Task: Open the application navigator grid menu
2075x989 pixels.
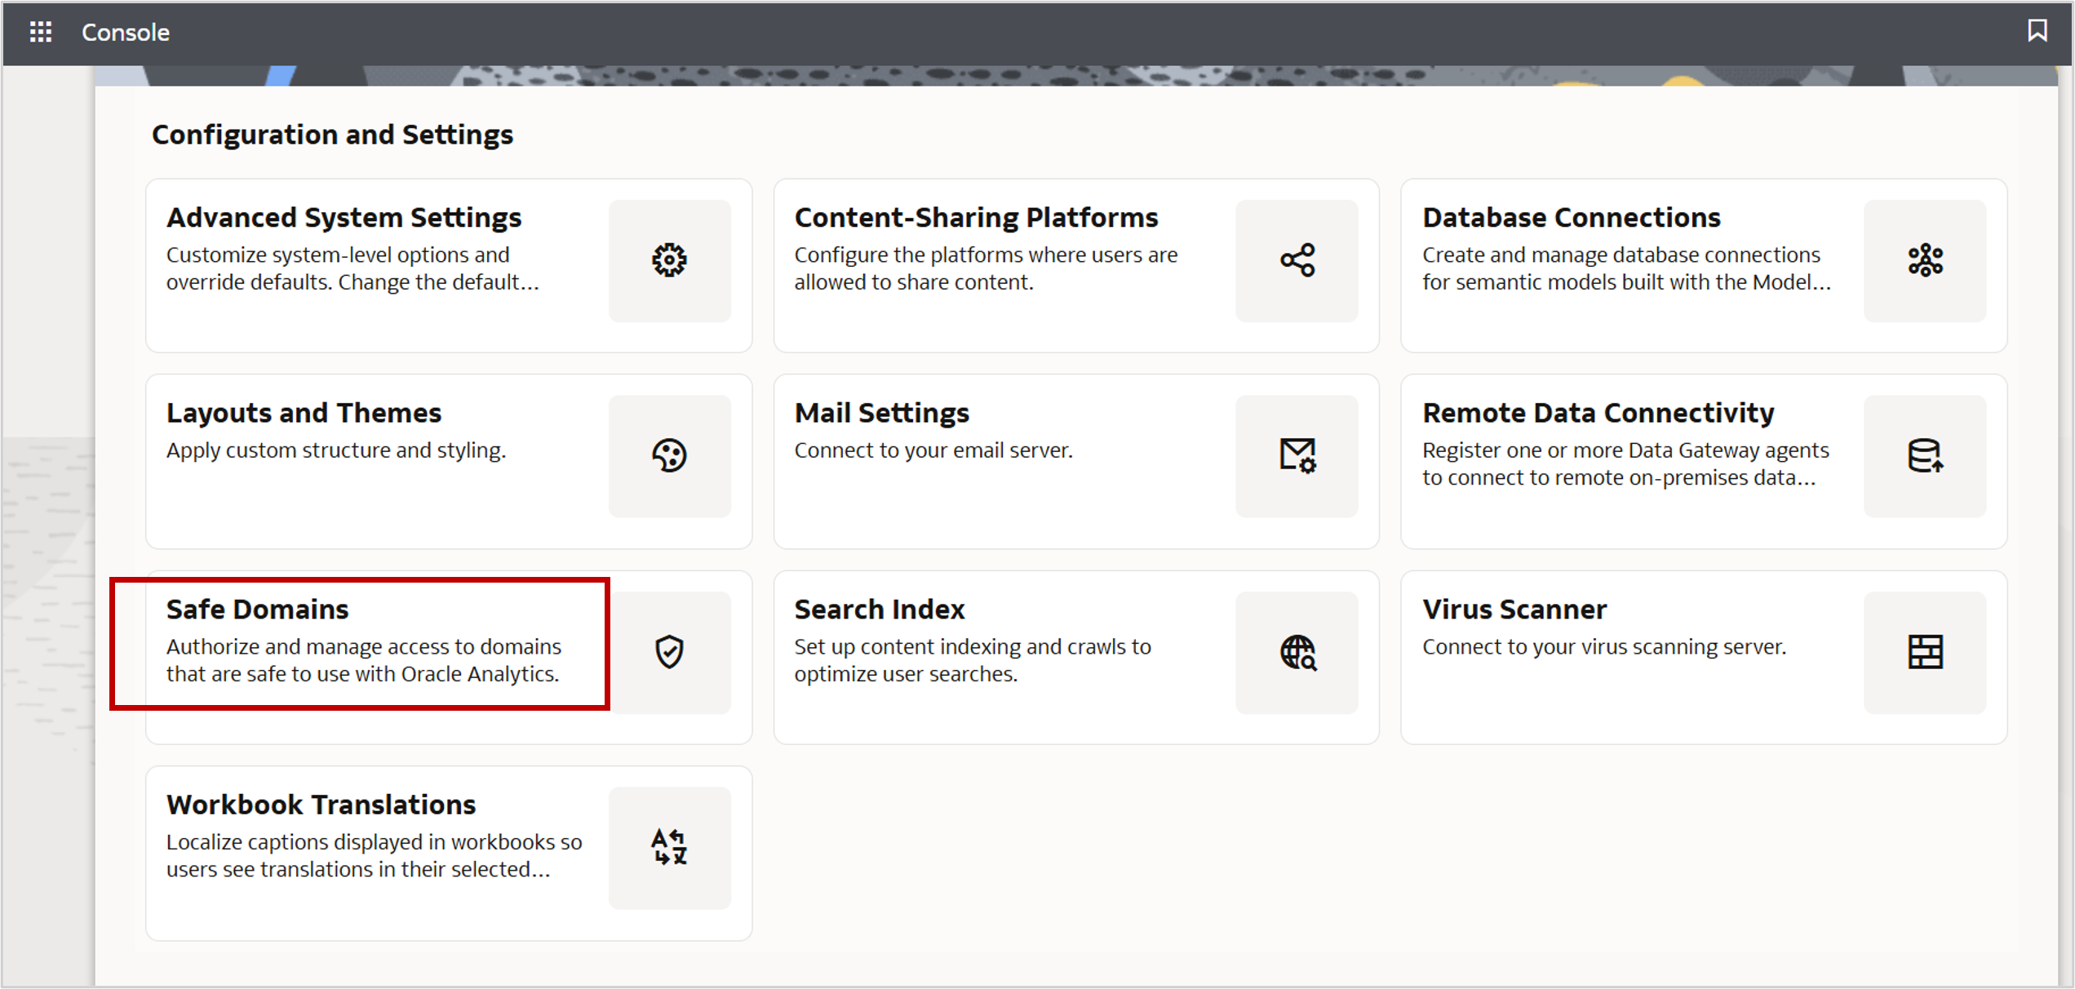Action: coord(39,32)
